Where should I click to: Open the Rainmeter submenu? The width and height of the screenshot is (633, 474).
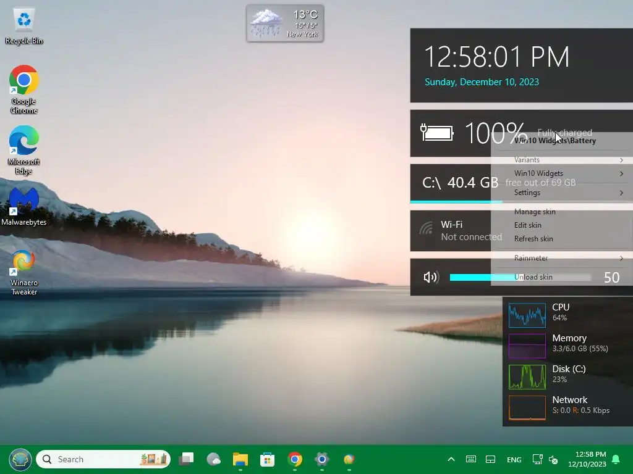(x=561, y=258)
